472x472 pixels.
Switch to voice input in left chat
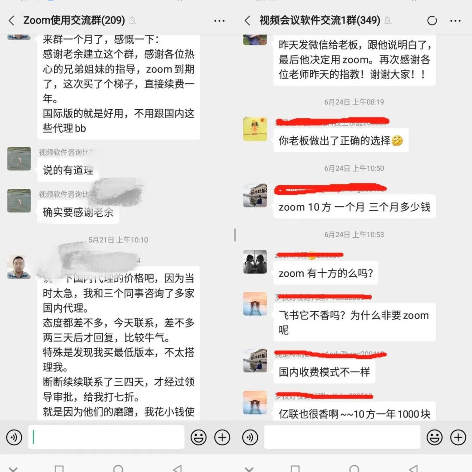click(x=14, y=437)
